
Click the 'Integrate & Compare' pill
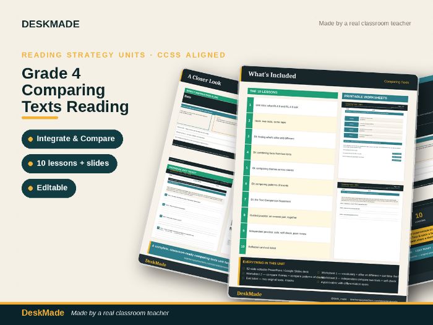click(x=72, y=139)
